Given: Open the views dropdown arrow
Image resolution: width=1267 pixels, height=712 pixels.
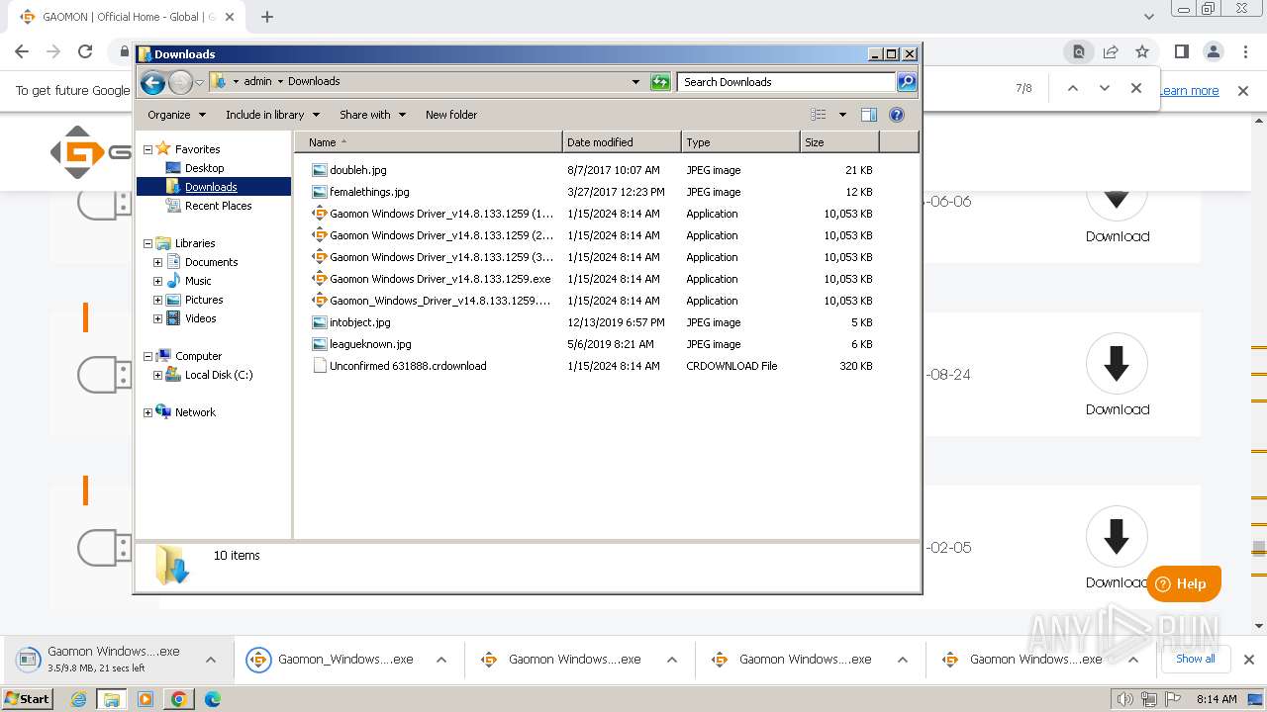Looking at the screenshot, I should coord(842,115).
